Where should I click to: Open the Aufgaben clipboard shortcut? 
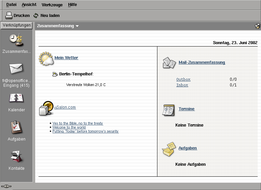(16, 127)
